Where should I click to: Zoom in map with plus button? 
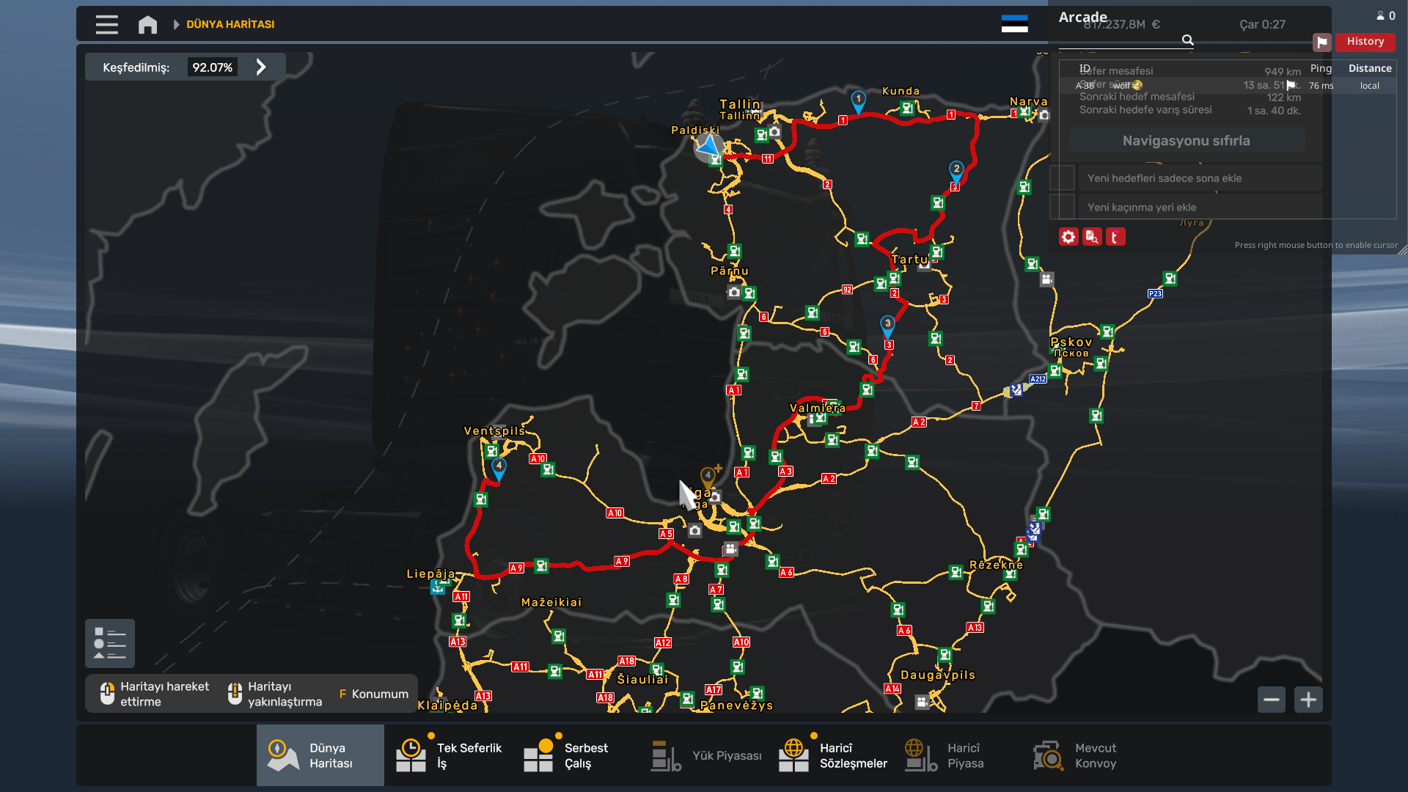[1308, 700]
